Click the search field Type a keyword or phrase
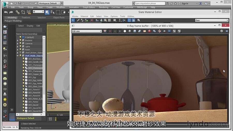Screen dimensions: 233x131 coord(150,3)
